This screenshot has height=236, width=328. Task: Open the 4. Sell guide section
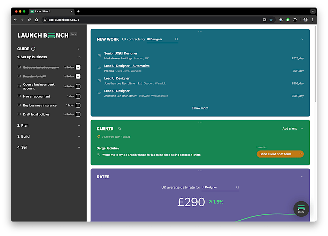[x=79, y=147]
